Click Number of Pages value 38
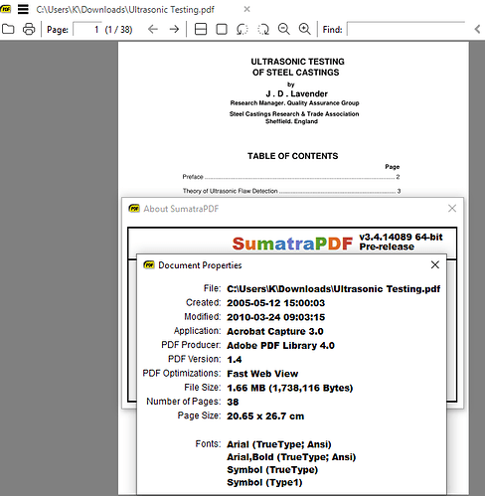 [233, 402]
